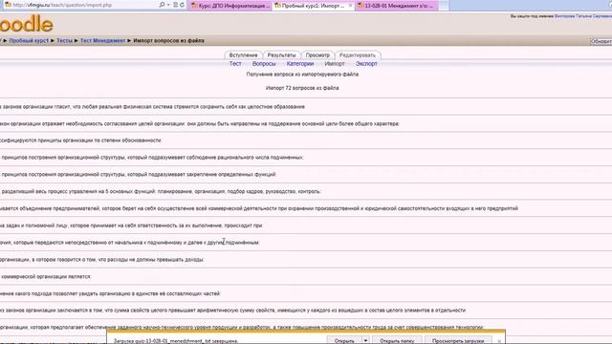Image resolution: width=612 pixels, height=344 pixels.
Task: Click question about 'закрепление определенных функций'
Action: pos(138,174)
